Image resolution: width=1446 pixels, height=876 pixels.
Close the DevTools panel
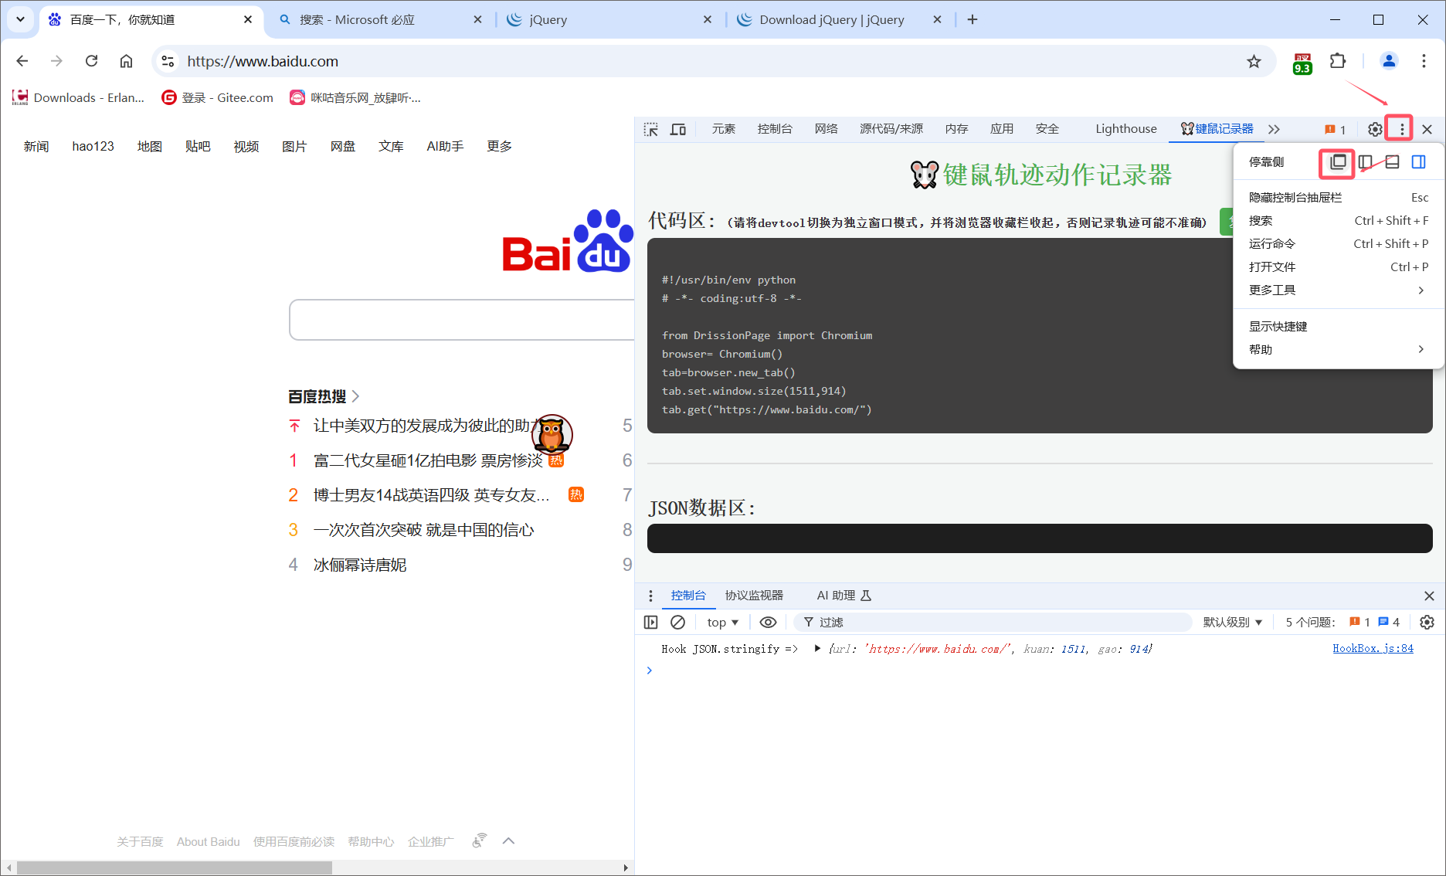click(x=1427, y=129)
